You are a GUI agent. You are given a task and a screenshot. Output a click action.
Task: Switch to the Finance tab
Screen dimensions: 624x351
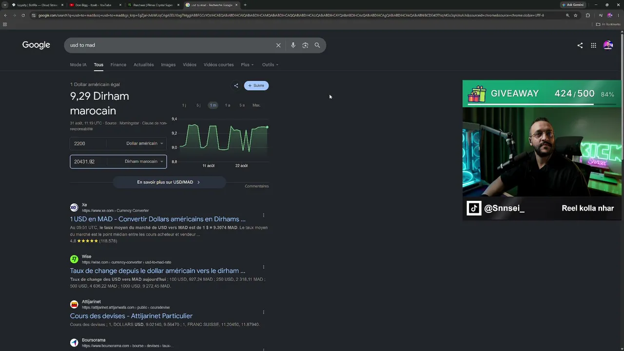click(118, 65)
